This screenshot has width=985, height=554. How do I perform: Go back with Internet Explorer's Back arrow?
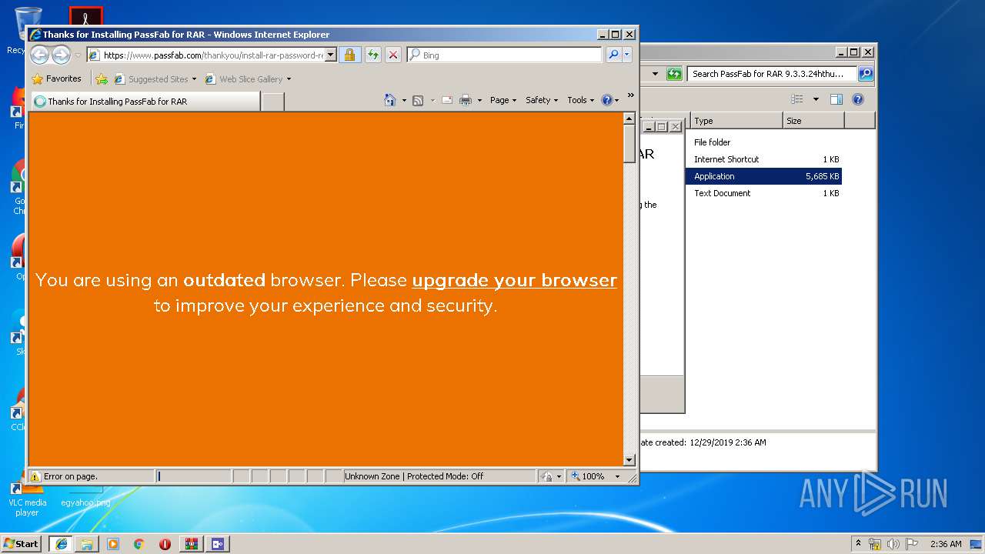click(x=39, y=55)
